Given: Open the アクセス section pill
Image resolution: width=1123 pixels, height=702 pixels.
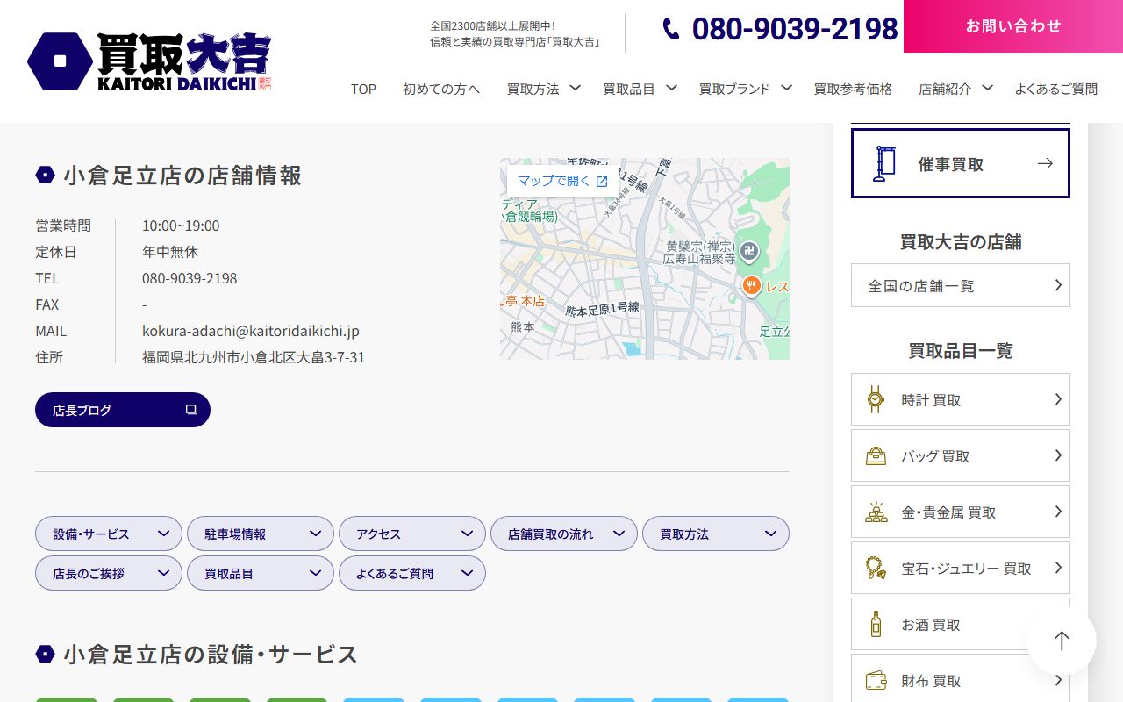Looking at the screenshot, I should [x=412, y=534].
